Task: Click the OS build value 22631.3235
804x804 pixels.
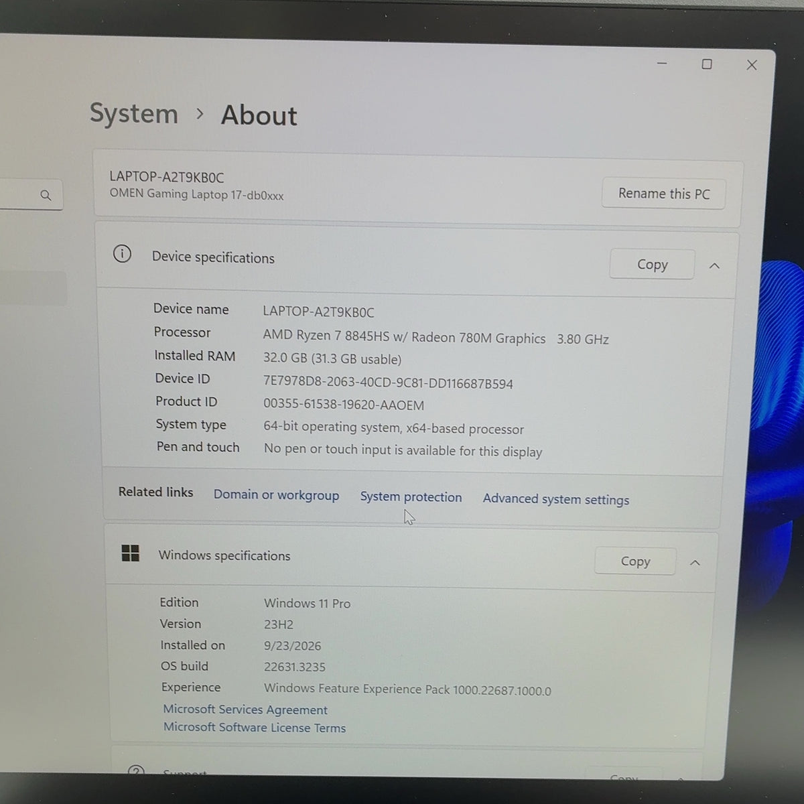Action: click(295, 667)
